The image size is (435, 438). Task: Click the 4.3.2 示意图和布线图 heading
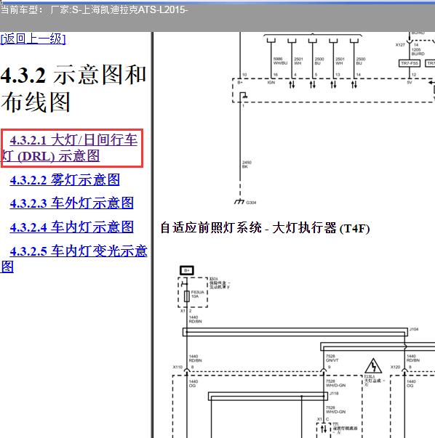73,89
